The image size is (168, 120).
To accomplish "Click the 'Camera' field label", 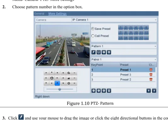I will point(41,20).
